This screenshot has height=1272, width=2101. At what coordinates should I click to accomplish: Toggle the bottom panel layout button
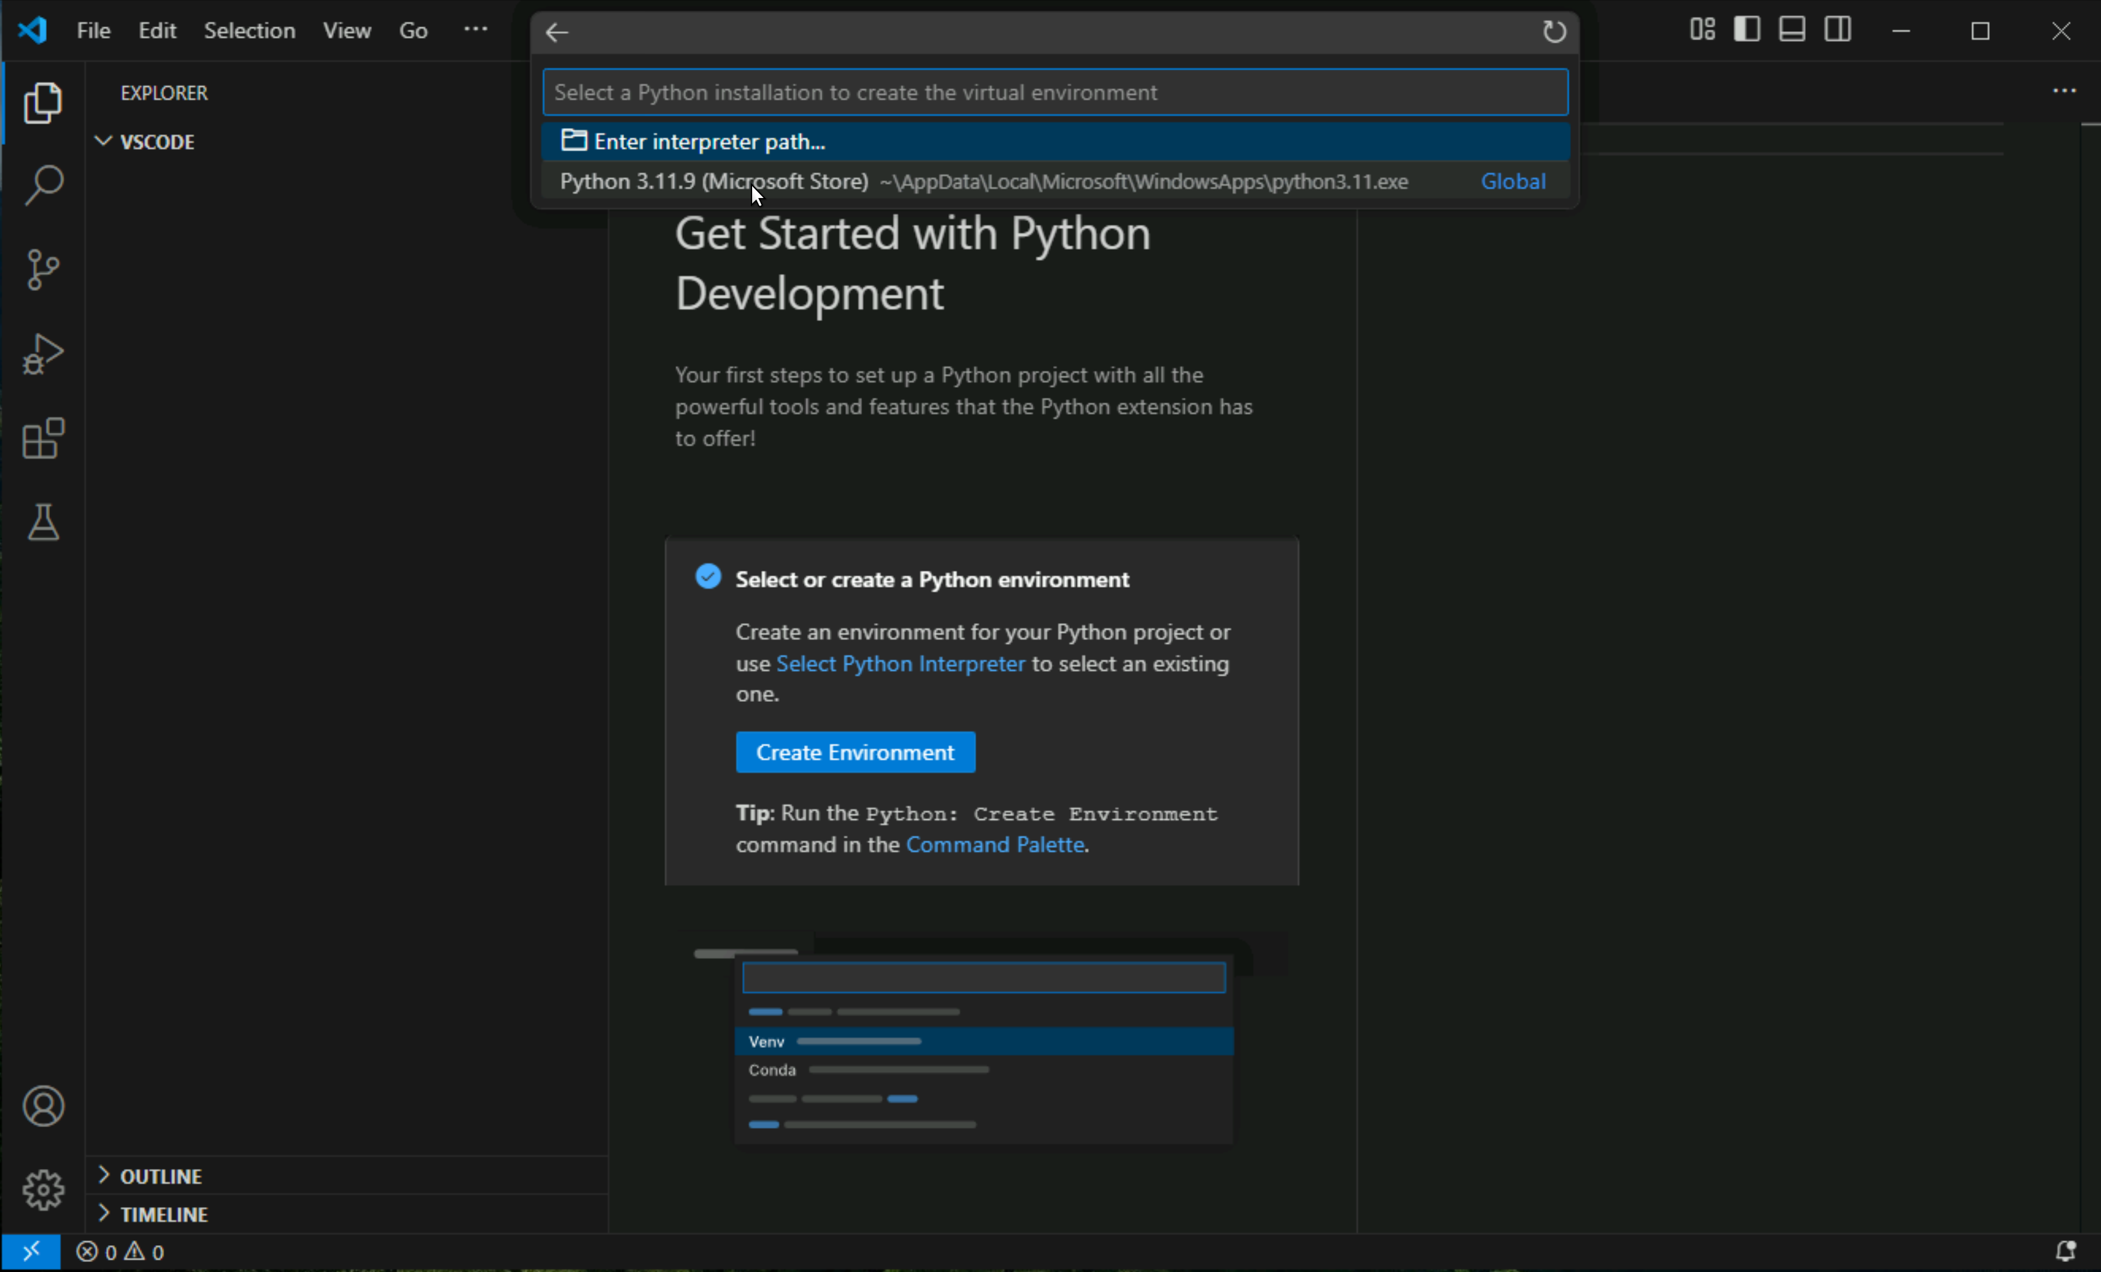click(x=1791, y=30)
